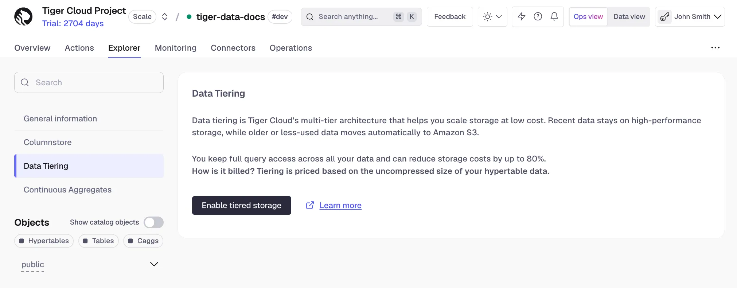737x288 pixels.
Task: Go to the Overview tab
Action: tap(32, 48)
